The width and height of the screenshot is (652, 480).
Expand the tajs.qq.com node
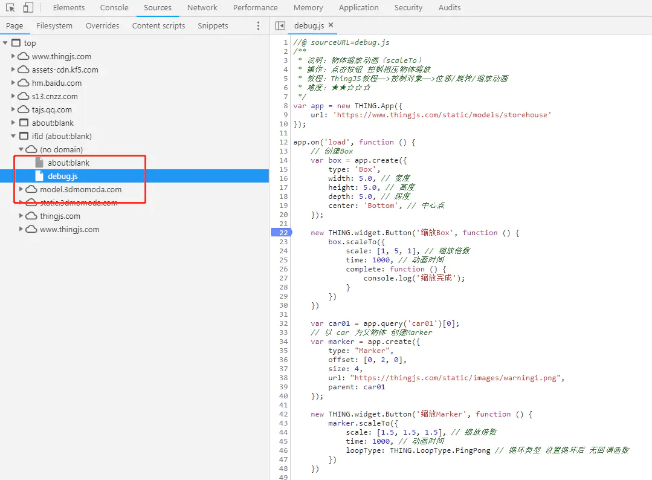[13, 109]
